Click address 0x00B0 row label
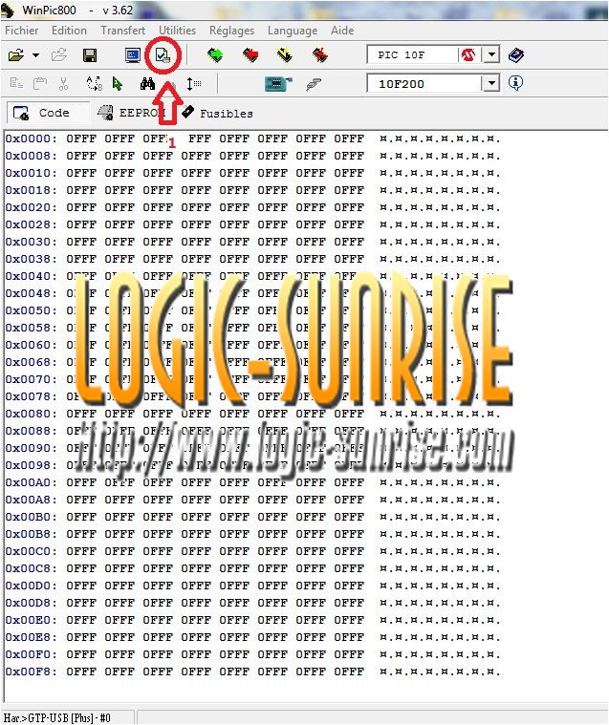The width and height of the screenshot is (609, 725). coord(31,517)
